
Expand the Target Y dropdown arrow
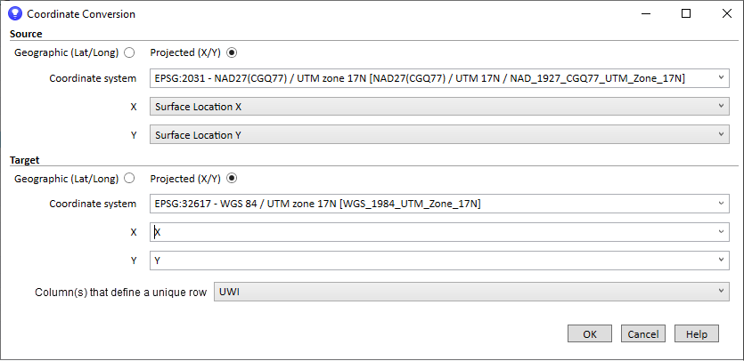721,261
